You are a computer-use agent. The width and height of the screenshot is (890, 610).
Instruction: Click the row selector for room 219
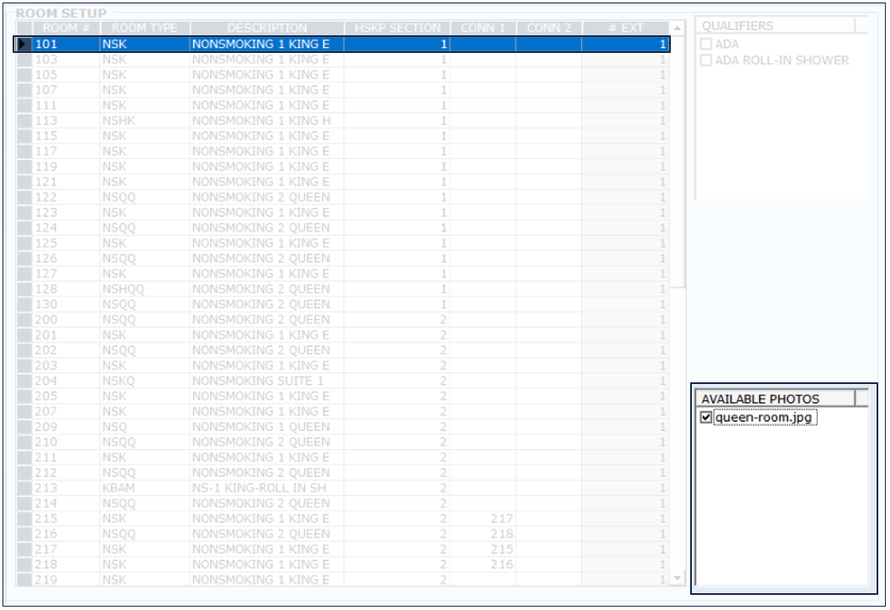[24, 580]
